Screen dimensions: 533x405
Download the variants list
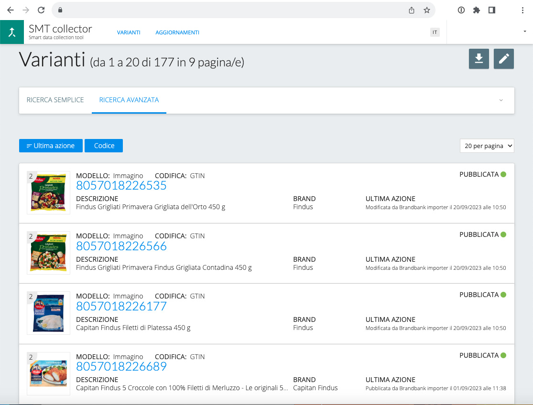[x=479, y=59]
